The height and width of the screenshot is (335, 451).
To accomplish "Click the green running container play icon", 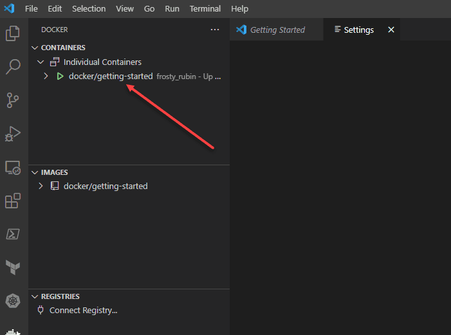I will [x=60, y=77].
